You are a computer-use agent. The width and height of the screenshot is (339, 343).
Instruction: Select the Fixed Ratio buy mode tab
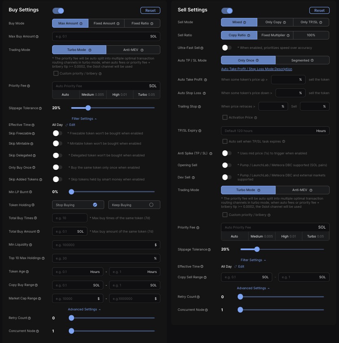point(142,23)
